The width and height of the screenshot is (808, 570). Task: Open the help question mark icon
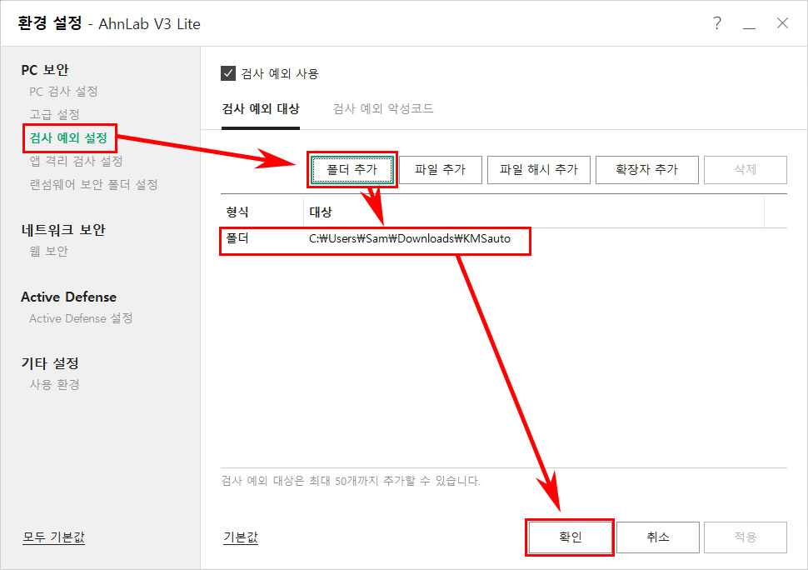716,24
